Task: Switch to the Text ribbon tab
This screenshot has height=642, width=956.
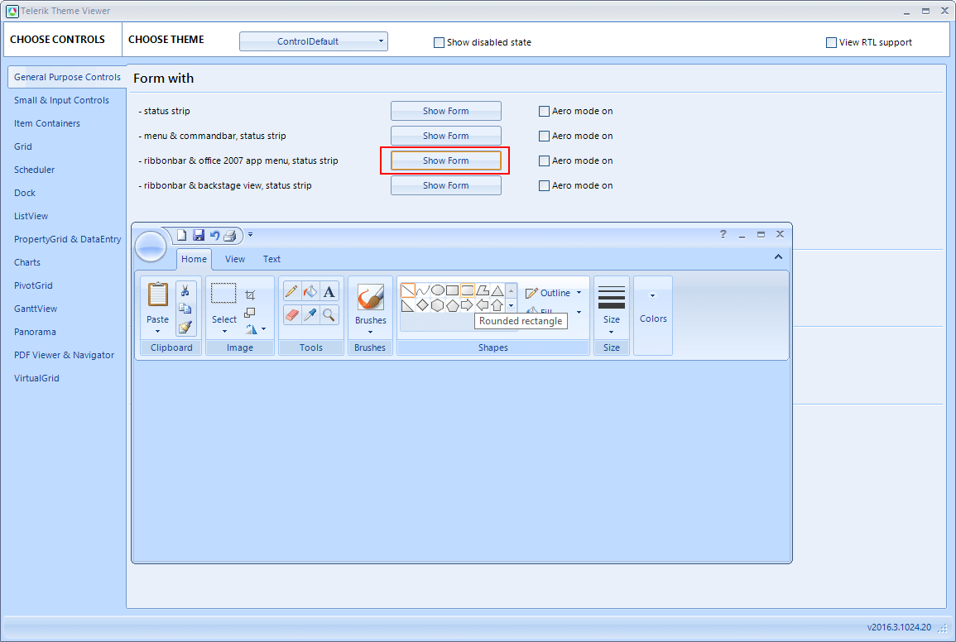Action: pos(272,259)
